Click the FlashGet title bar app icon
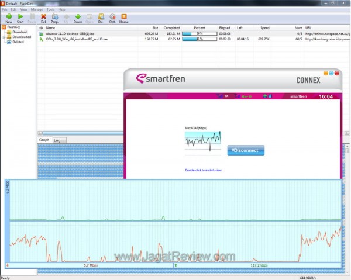This screenshot has width=351, height=280. tap(3, 4)
